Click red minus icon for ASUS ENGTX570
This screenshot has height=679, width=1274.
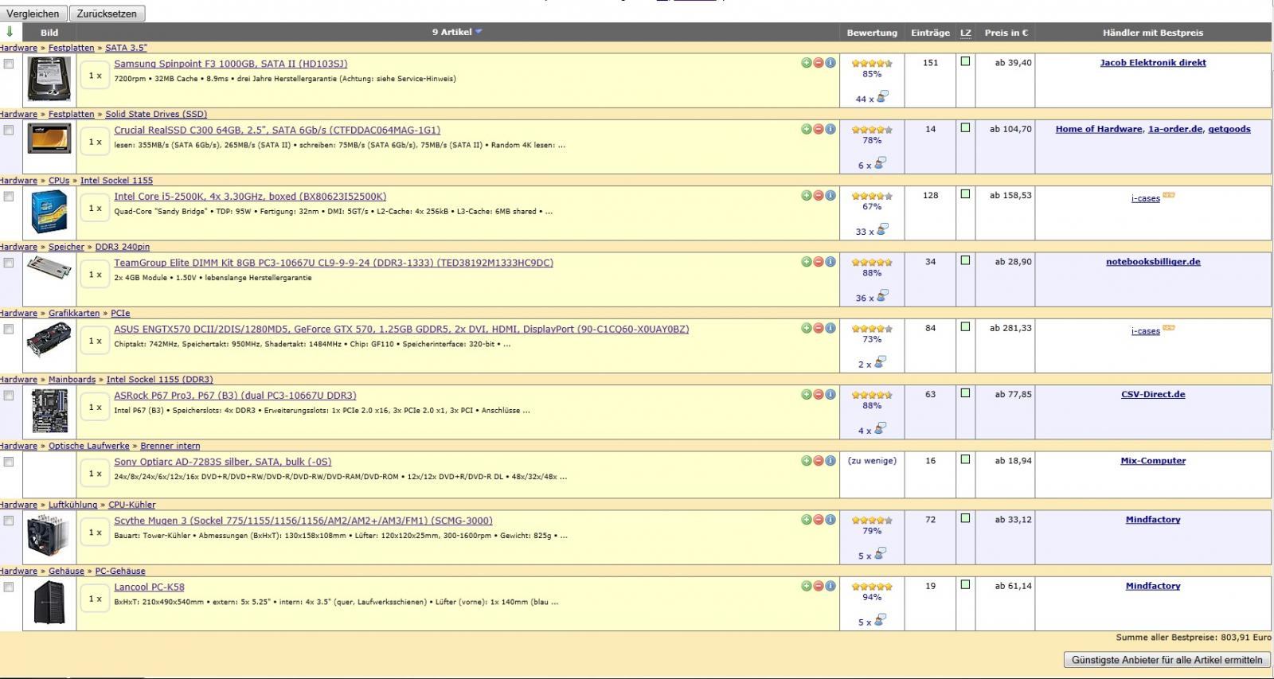(x=819, y=328)
